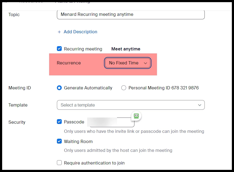Viewport: 234px width, 172px height.
Task: Click the Add Description link
Action: pyautogui.click(x=80, y=32)
